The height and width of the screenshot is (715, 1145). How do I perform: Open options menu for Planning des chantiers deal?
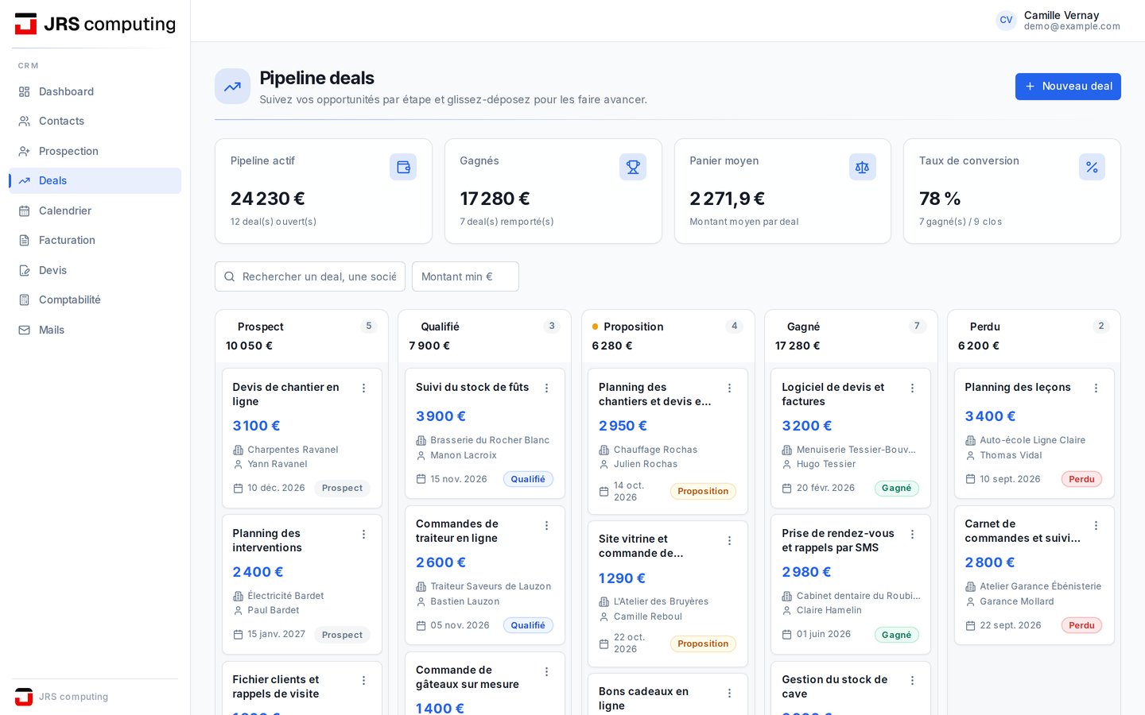729,388
